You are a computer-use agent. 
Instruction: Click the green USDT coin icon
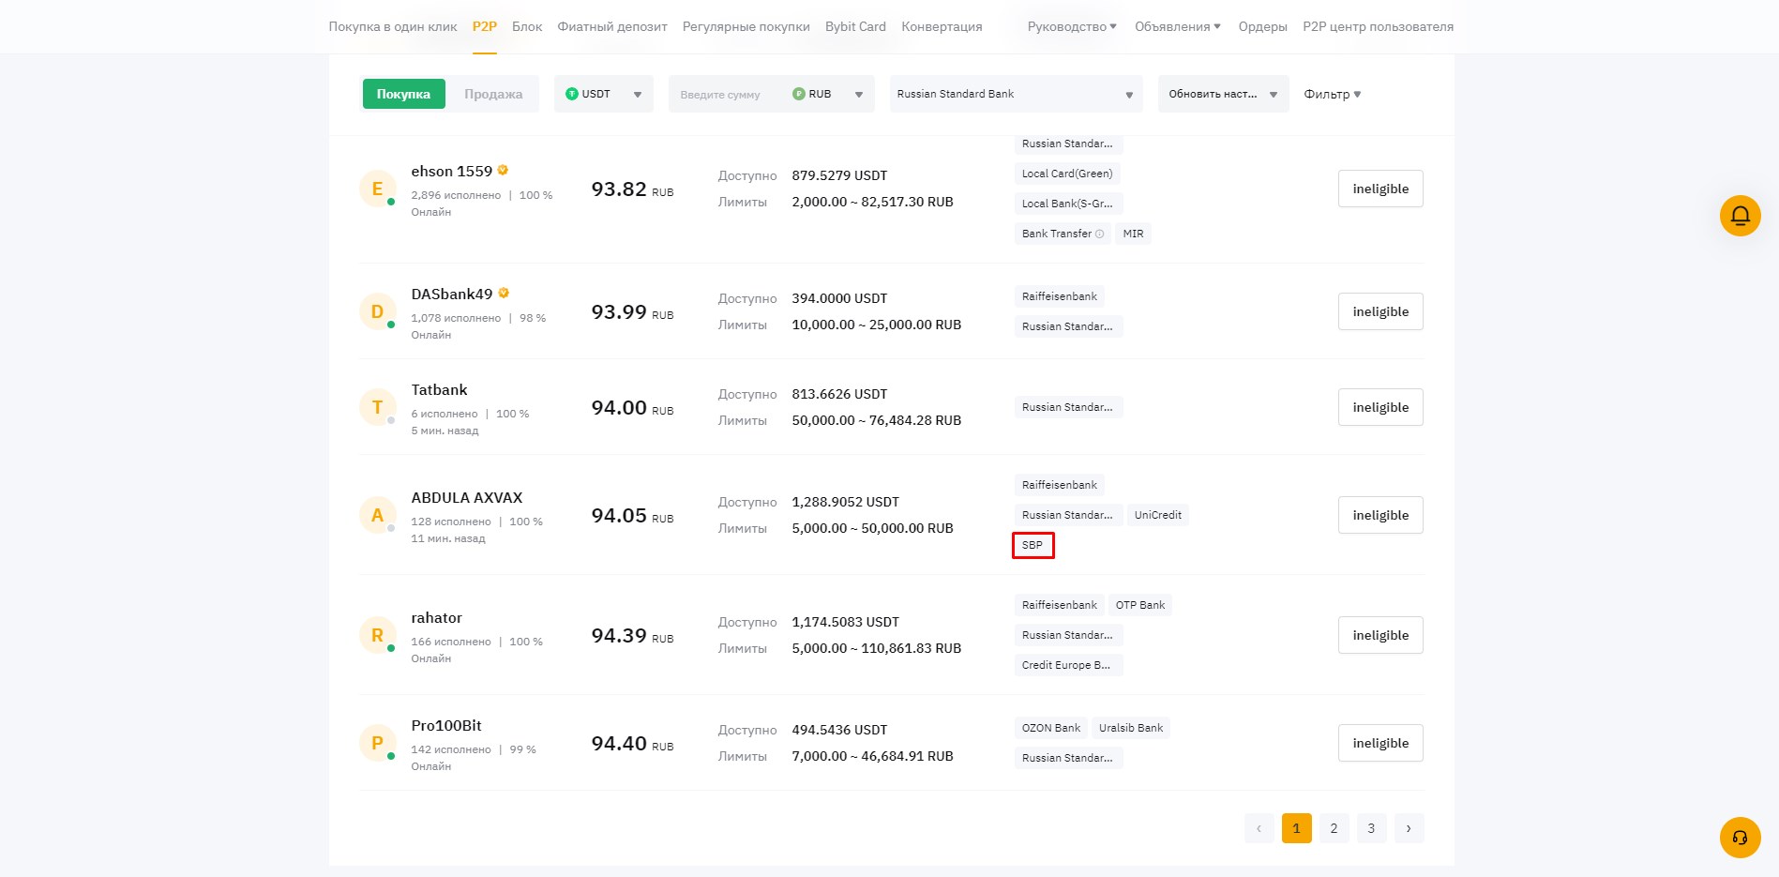[571, 94]
